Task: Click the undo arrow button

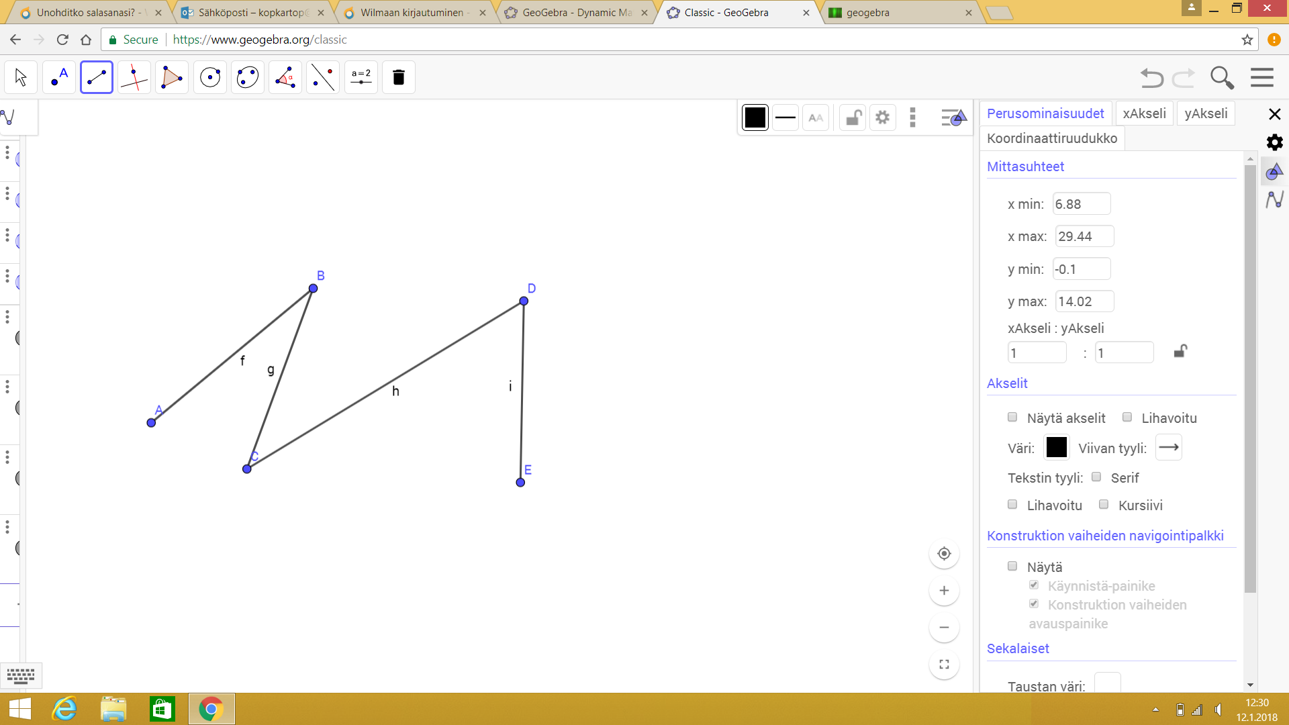Action: coord(1152,78)
